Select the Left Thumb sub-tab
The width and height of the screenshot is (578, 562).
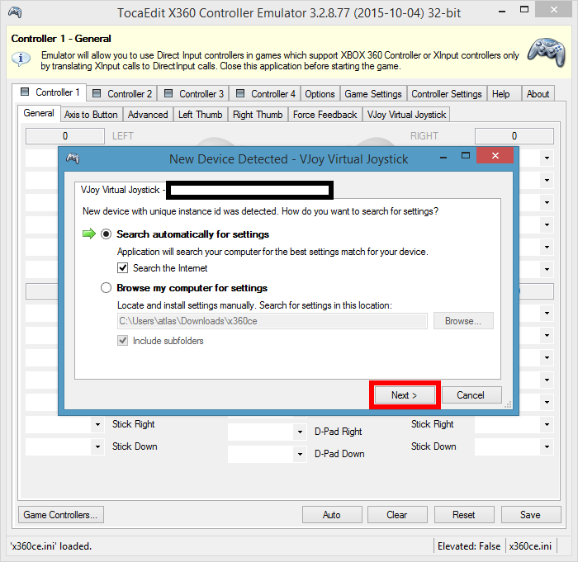coord(200,115)
